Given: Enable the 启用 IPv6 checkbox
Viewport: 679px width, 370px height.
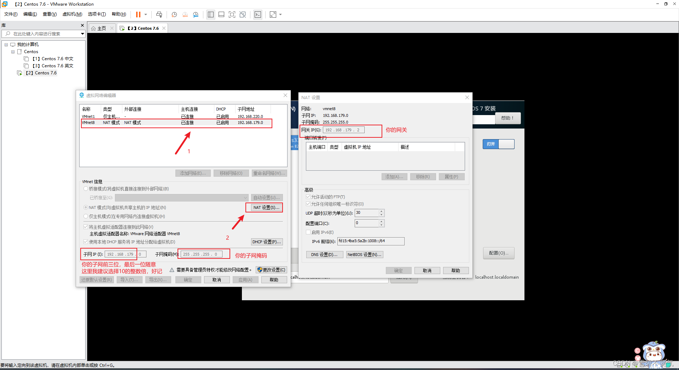Looking at the screenshot, I should [308, 232].
